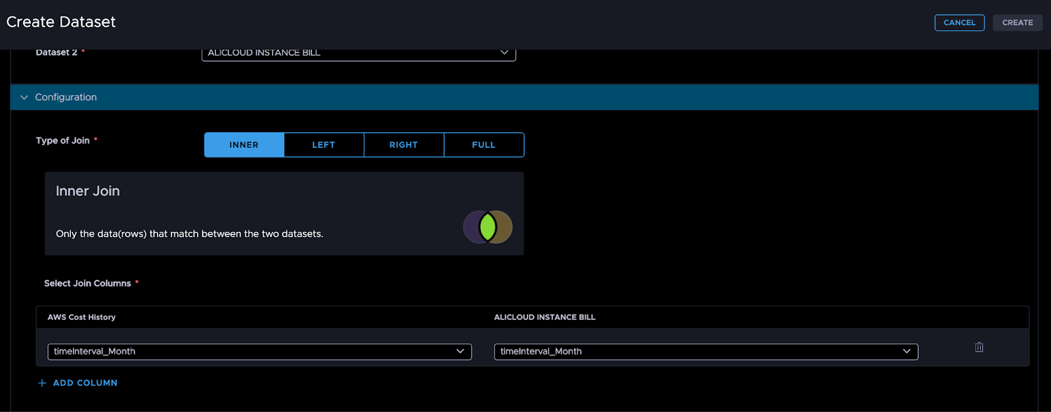Click the plus icon beside Add Column
Screen dimensions: 1051x412
pos(42,383)
